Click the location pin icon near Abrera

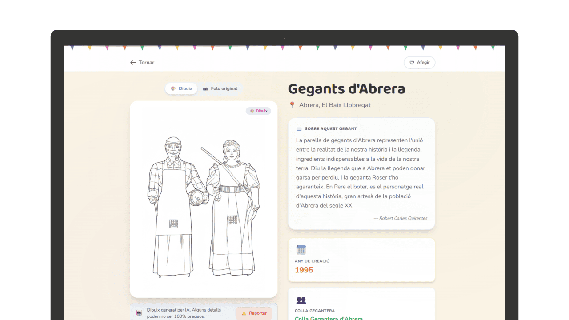tap(292, 105)
